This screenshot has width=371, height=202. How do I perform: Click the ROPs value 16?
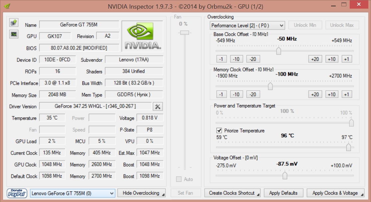coord(58,71)
